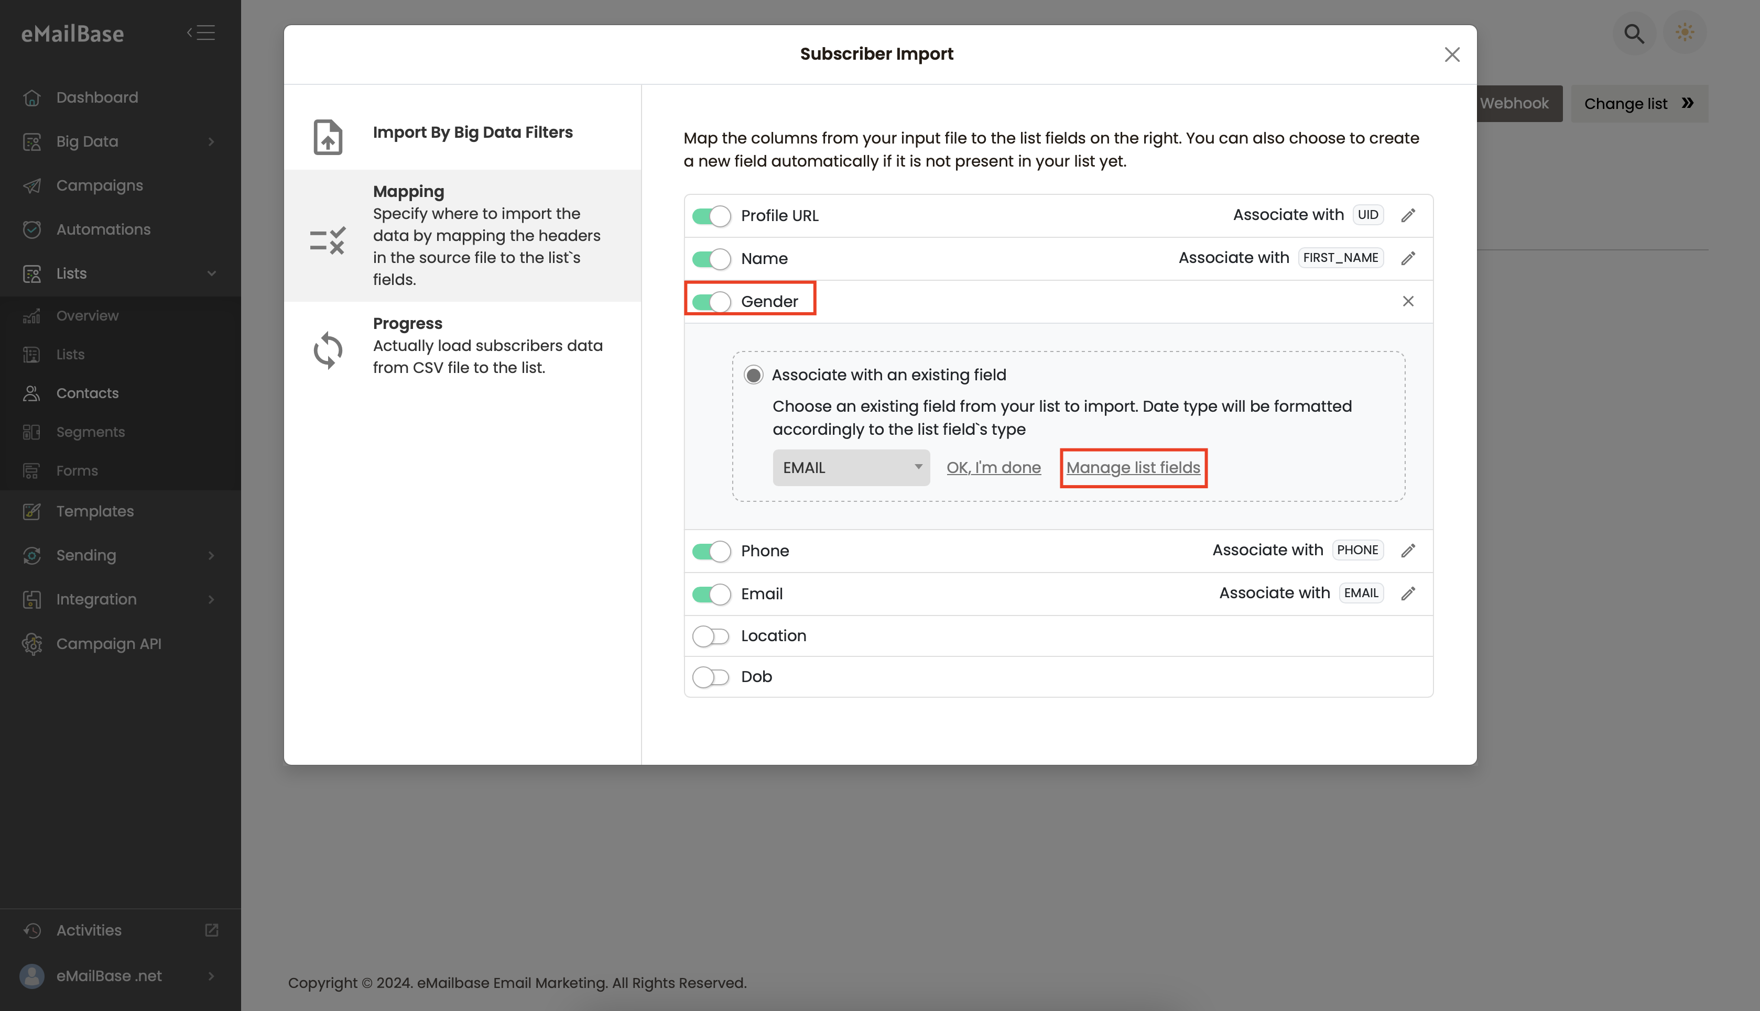Click the Mapping checklist icon
Screen dimensions: 1760x1011
(328, 241)
